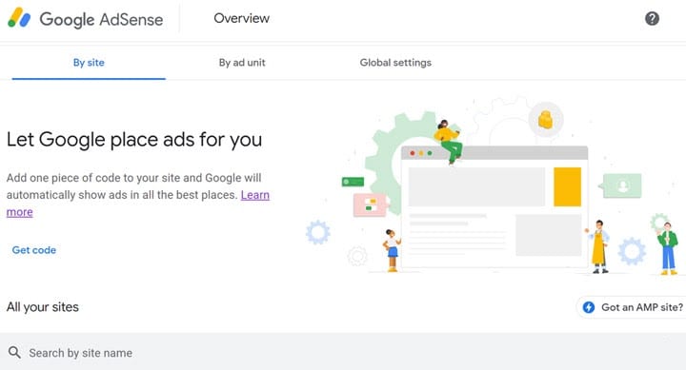The width and height of the screenshot is (686, 370).
Task: Click the AMP lightning bolt icon
Action: (x=589, y=307)
